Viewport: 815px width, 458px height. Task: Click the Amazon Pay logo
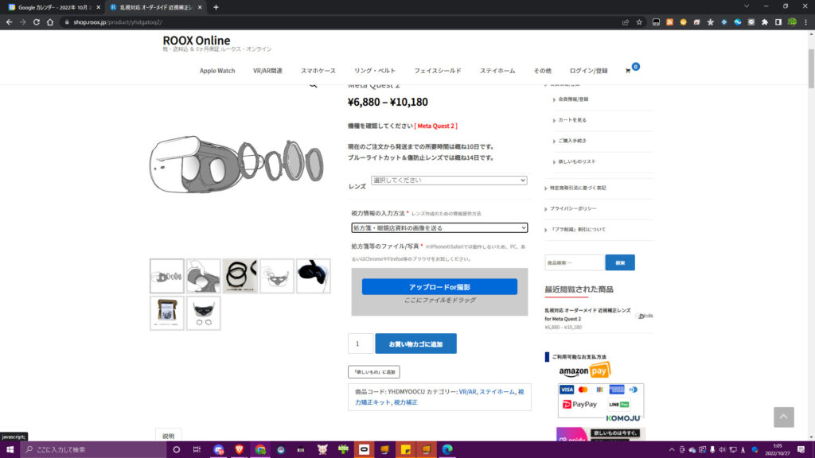click(584, 371)
